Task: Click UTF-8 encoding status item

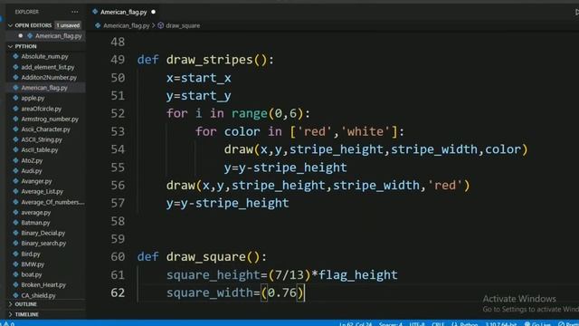Action: (417, 324)
